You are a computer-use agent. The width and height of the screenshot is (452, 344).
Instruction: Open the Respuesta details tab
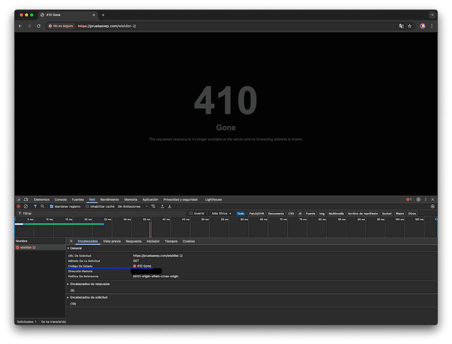(x=134, y=241)
